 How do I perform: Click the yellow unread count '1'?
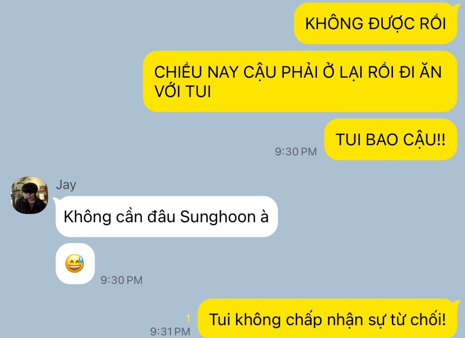point(188,319)
